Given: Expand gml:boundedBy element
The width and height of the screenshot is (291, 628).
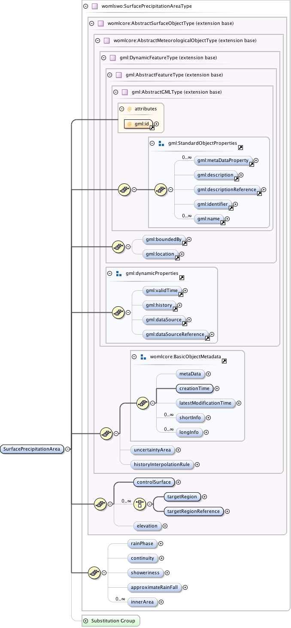Looking at the screenshot, I should pos(189,239).
